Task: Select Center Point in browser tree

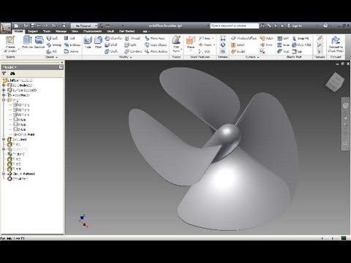Action: [24, 134]
